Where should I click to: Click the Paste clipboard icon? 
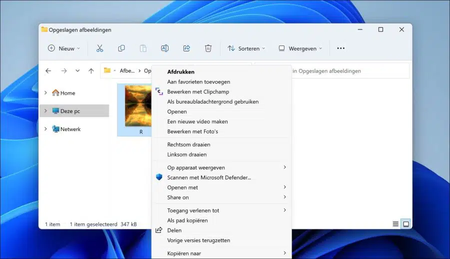point(143,48)
